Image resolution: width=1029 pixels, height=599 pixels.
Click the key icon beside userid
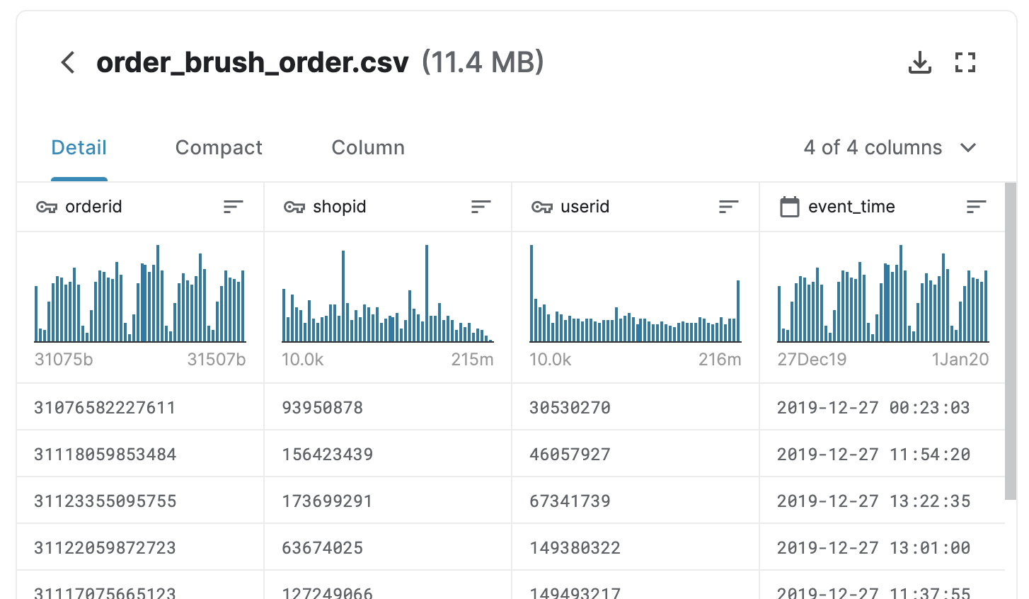click(541, 207)
